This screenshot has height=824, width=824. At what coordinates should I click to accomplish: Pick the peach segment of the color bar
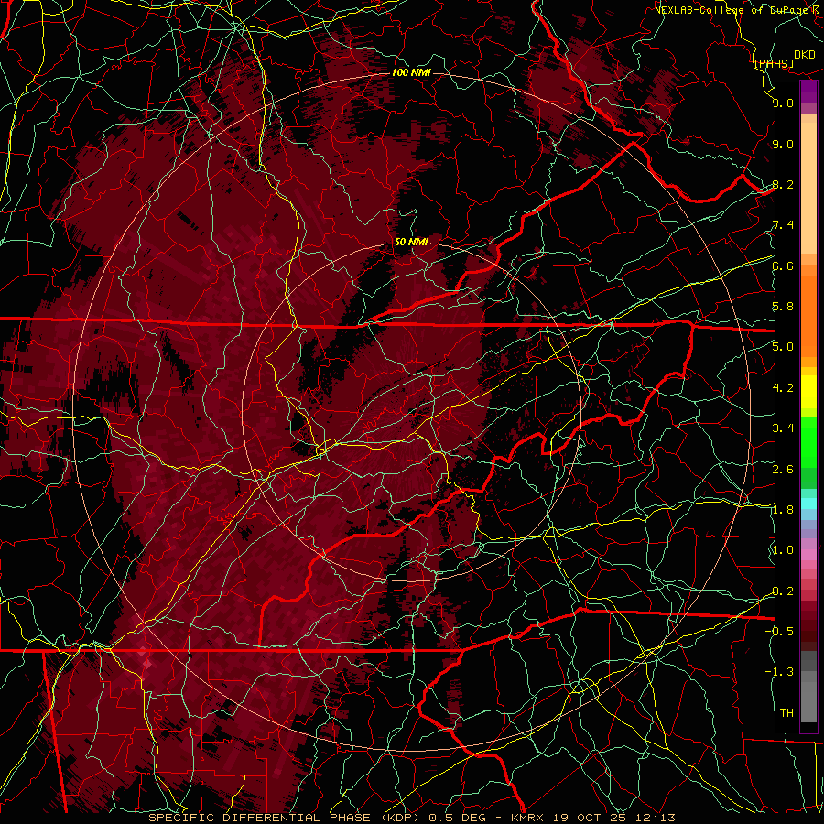tap(808, 188)
